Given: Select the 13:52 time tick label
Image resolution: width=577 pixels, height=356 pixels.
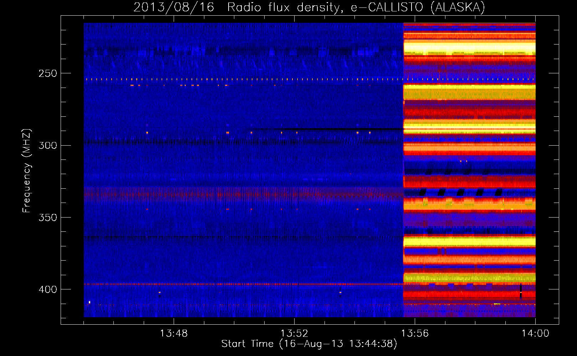Looking at the screenshot, I should 294,334.
